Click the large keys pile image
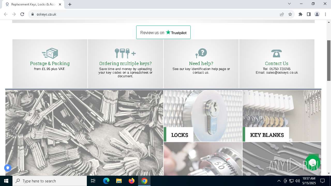Screen dimensions: 331x186 click(x=84, y=133)
